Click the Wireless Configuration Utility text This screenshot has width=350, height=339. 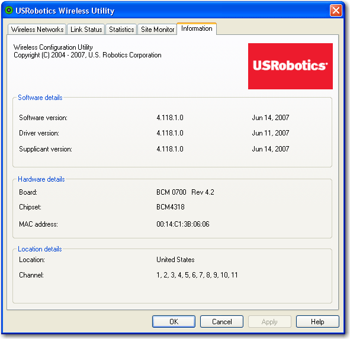click(x=53, y=47)
